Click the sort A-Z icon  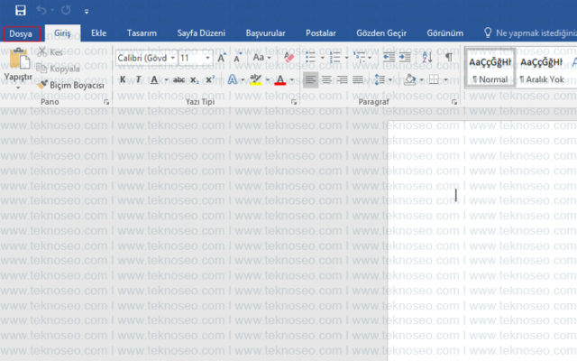coord(426,57)
